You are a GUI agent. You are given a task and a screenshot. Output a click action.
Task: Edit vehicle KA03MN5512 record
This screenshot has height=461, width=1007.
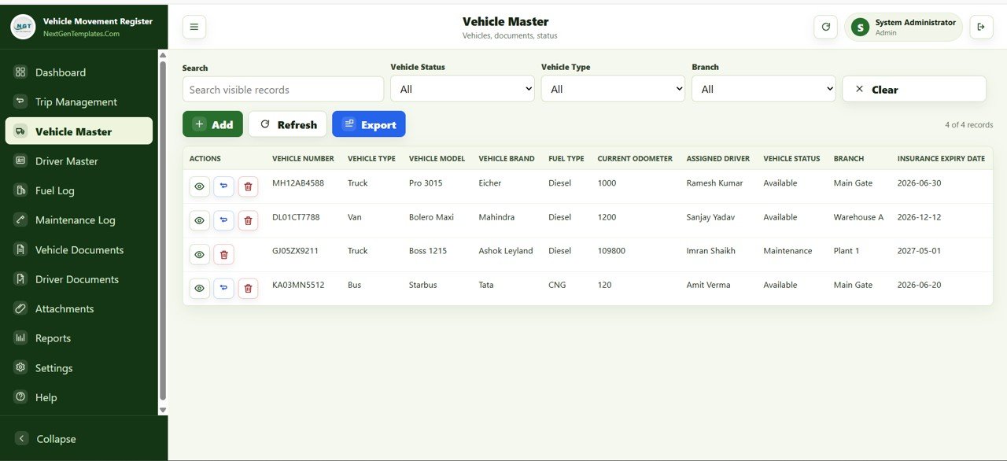[x=224, y=289]
